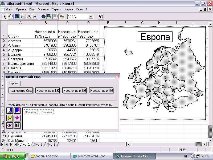
Task: Click the help pointer question mark icon
Action: [101, 17]
